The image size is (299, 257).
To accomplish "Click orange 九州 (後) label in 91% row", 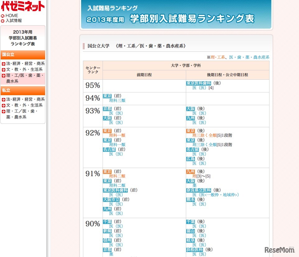I will click(x=191, y=171).
